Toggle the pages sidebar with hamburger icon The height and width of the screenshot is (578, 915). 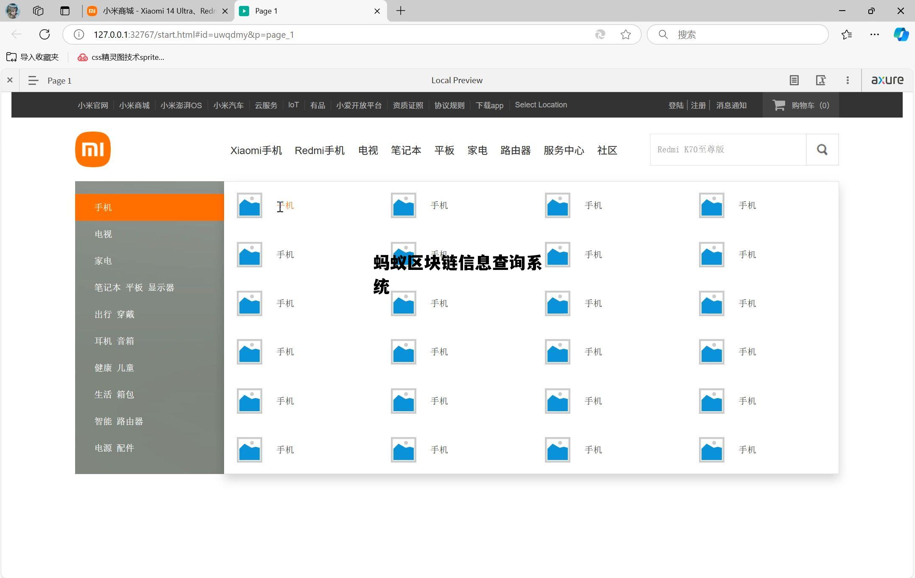coord(33,80)
